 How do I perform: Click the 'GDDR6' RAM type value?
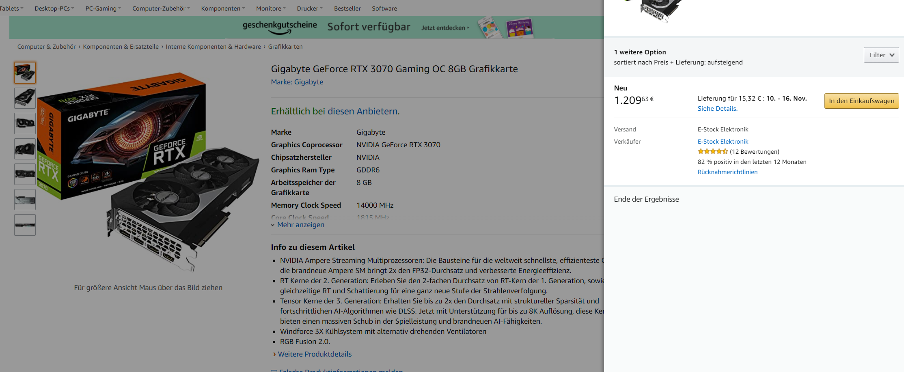pos(368,170)
